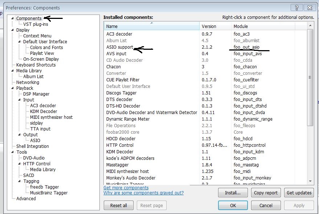Discard changes with the Cancel button

(266, 205)
